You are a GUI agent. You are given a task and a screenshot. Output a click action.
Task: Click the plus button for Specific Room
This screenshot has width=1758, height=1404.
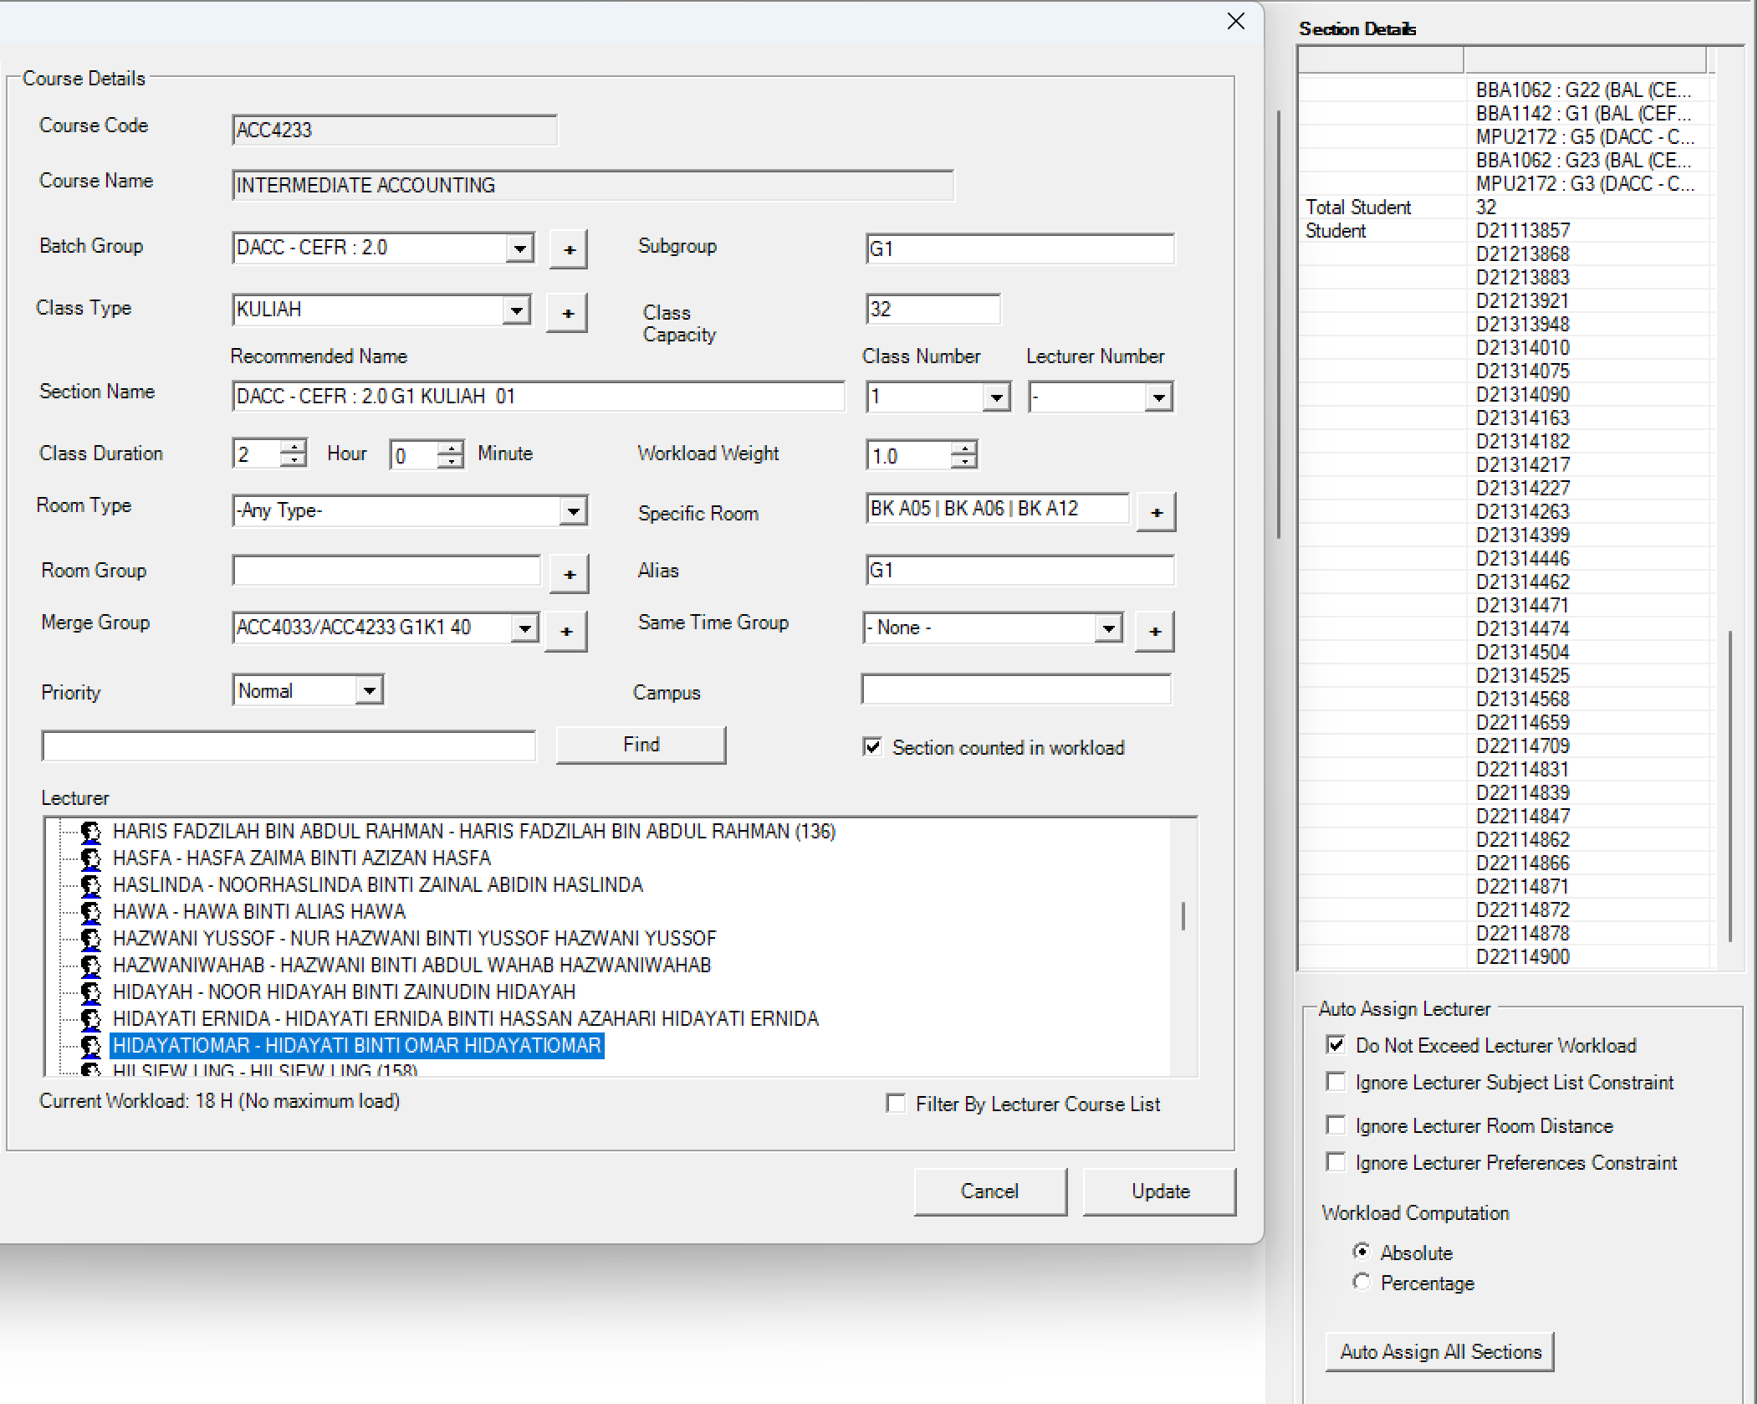(1156, 512)
